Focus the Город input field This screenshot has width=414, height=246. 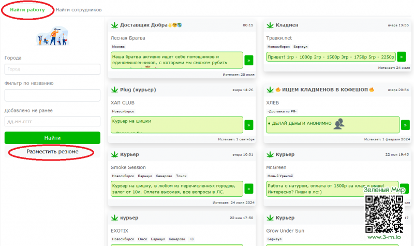(52, 69)
